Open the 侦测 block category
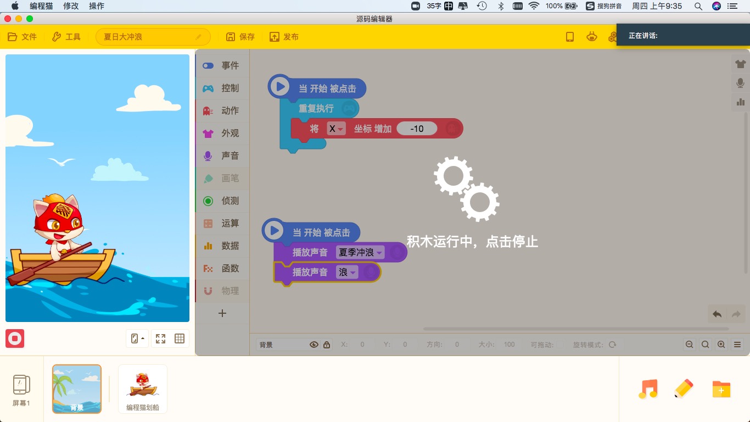This screenshot has height=422, width=750. click(x=222, y=201)
